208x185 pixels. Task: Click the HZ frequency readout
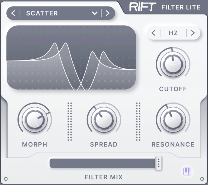coord(173,33)
